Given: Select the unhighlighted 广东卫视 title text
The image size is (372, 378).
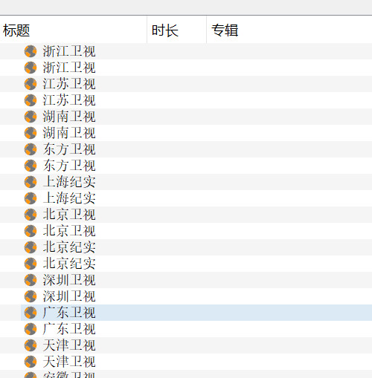Looking at the screenshot, I should 69,329.
